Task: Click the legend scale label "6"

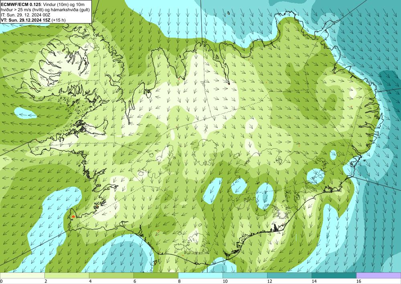Action: coord(135,281)
